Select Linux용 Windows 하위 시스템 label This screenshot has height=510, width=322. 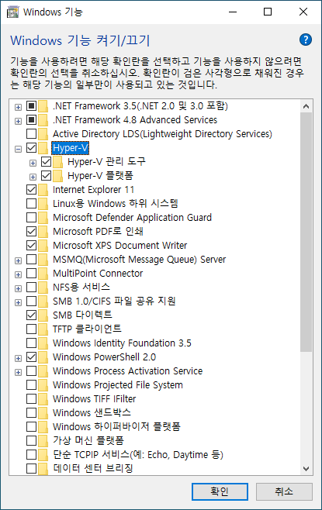pyautogui.click(x=116, y=204)
